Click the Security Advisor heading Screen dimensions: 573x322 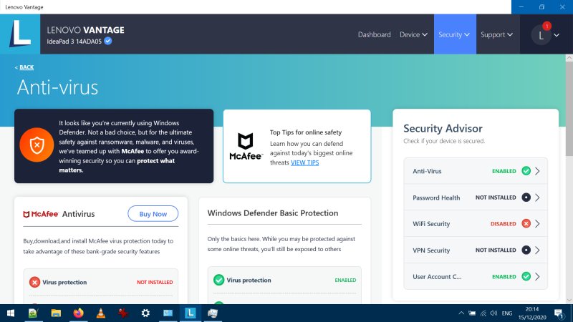[x=443, y=129]
